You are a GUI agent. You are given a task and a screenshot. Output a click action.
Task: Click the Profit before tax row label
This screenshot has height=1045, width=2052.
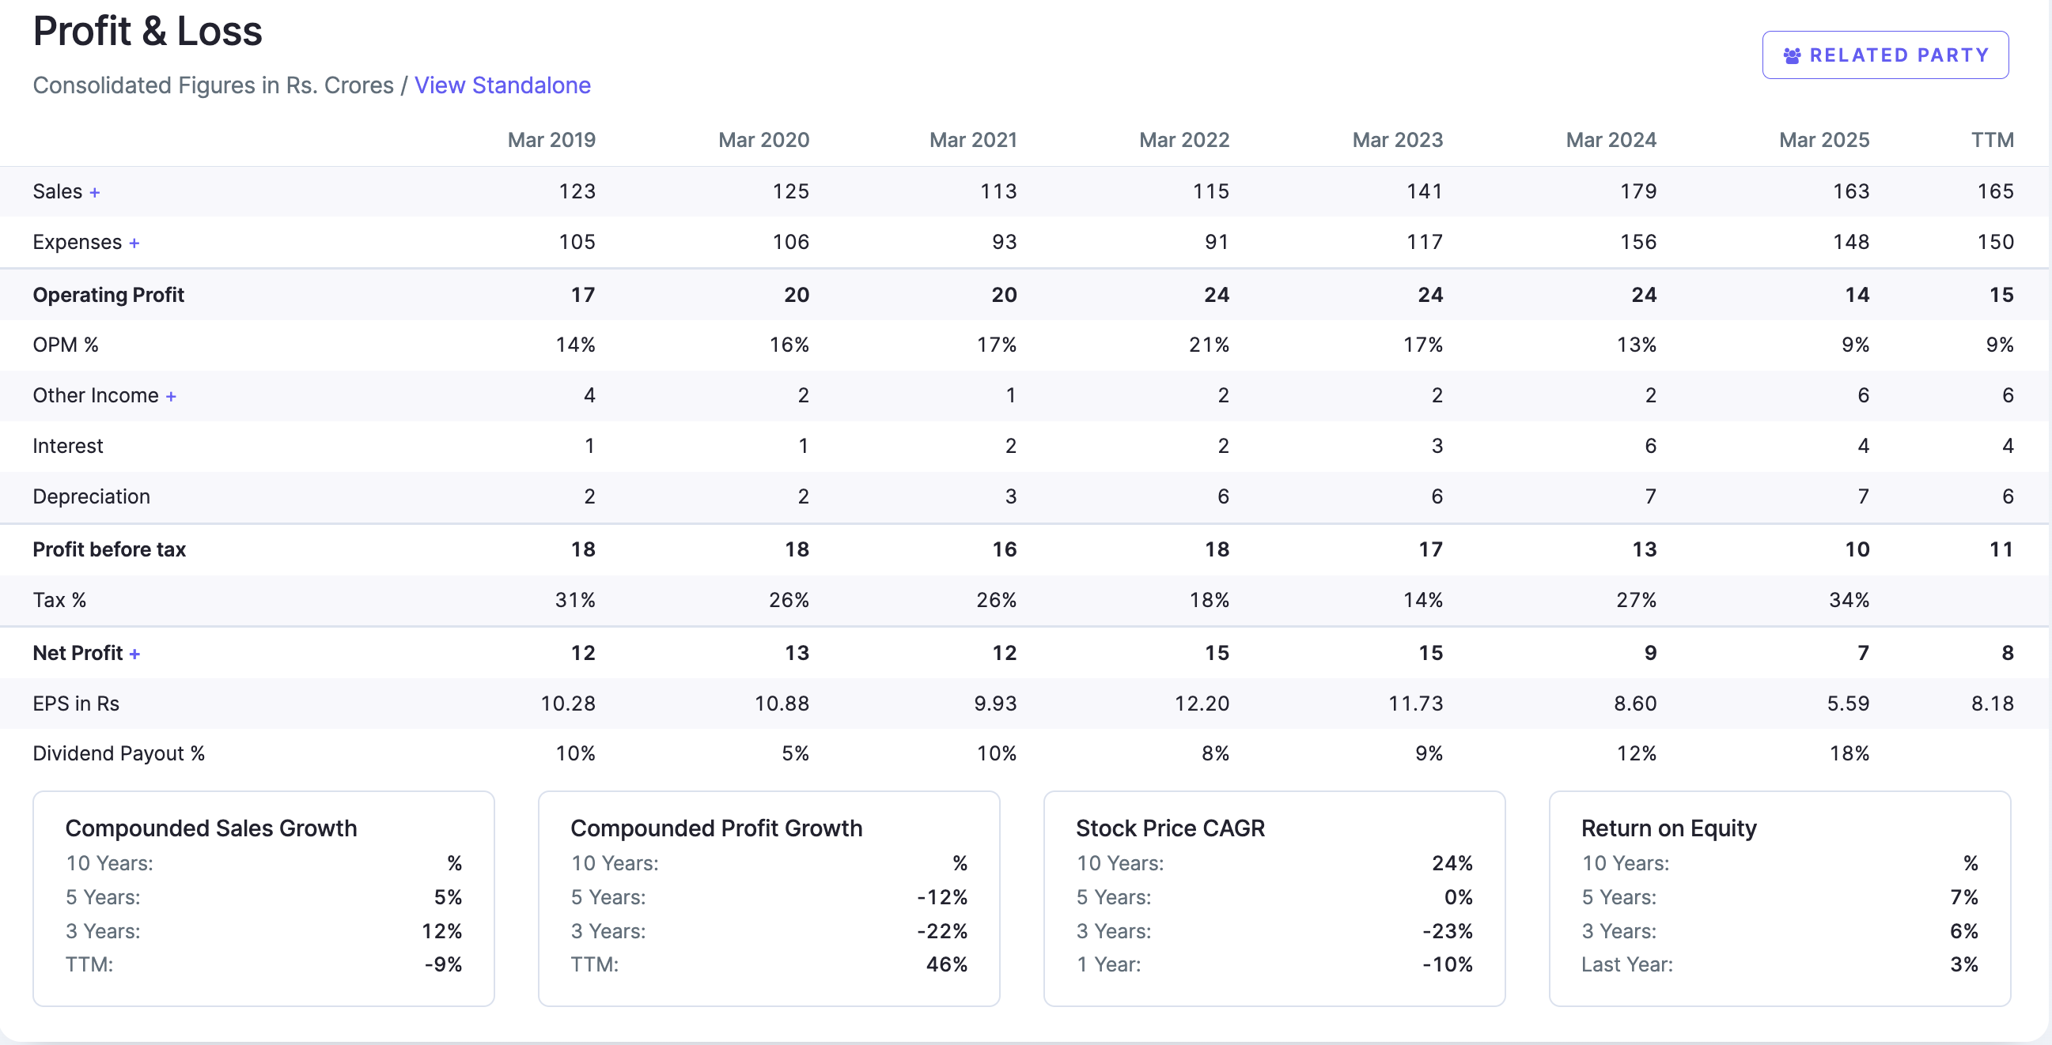109,549
